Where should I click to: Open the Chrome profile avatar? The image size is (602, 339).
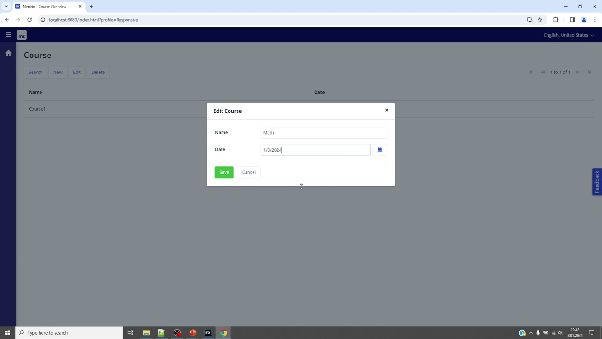[584, 20]
